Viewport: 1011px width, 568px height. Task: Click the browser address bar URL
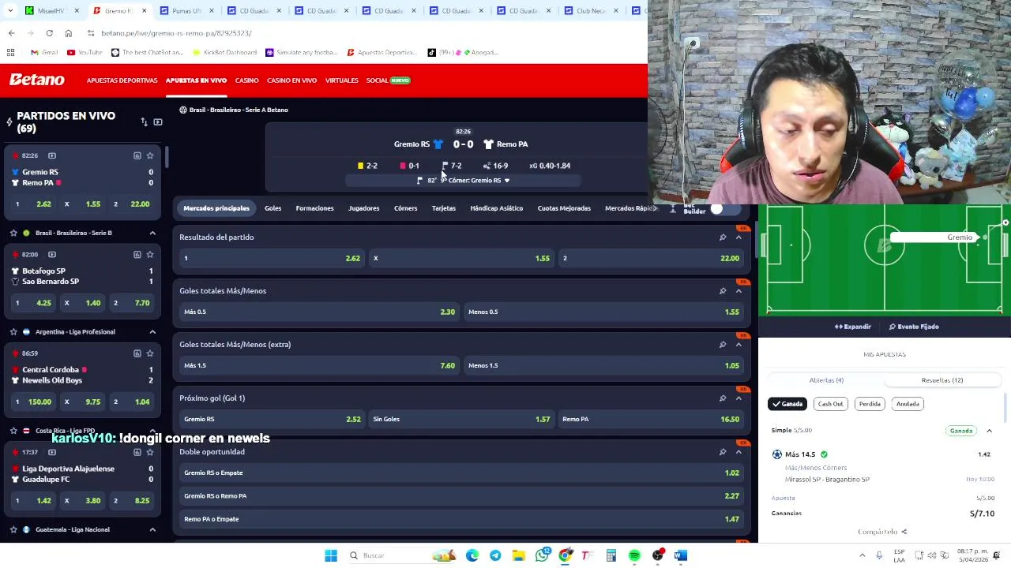176,33
